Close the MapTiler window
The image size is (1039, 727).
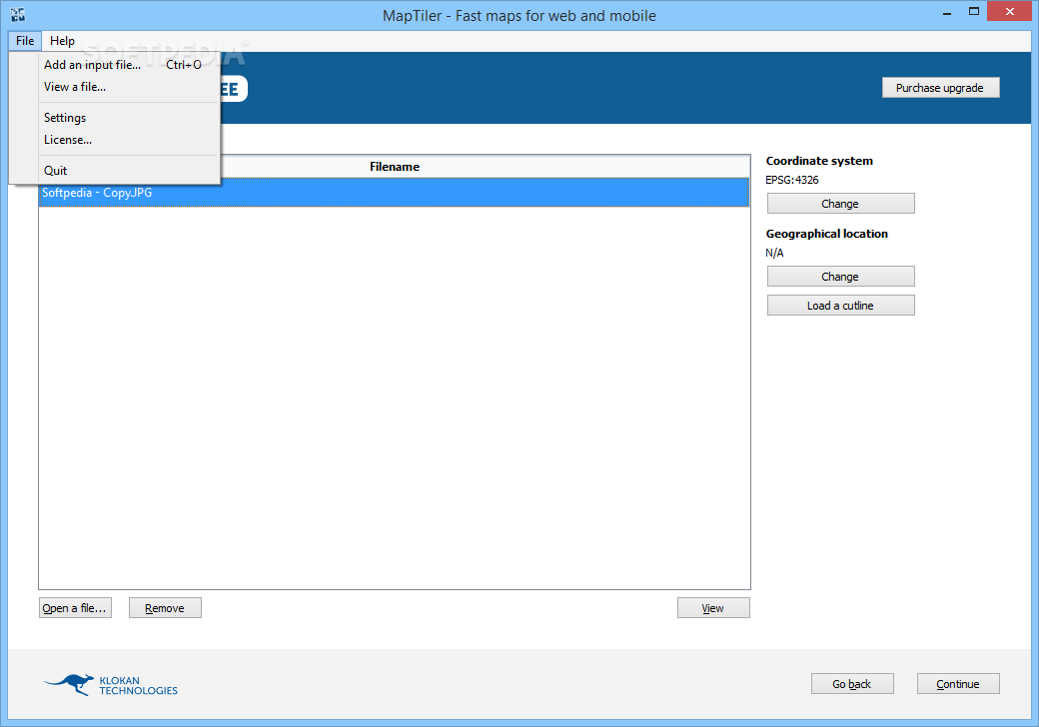point(1010,11)
